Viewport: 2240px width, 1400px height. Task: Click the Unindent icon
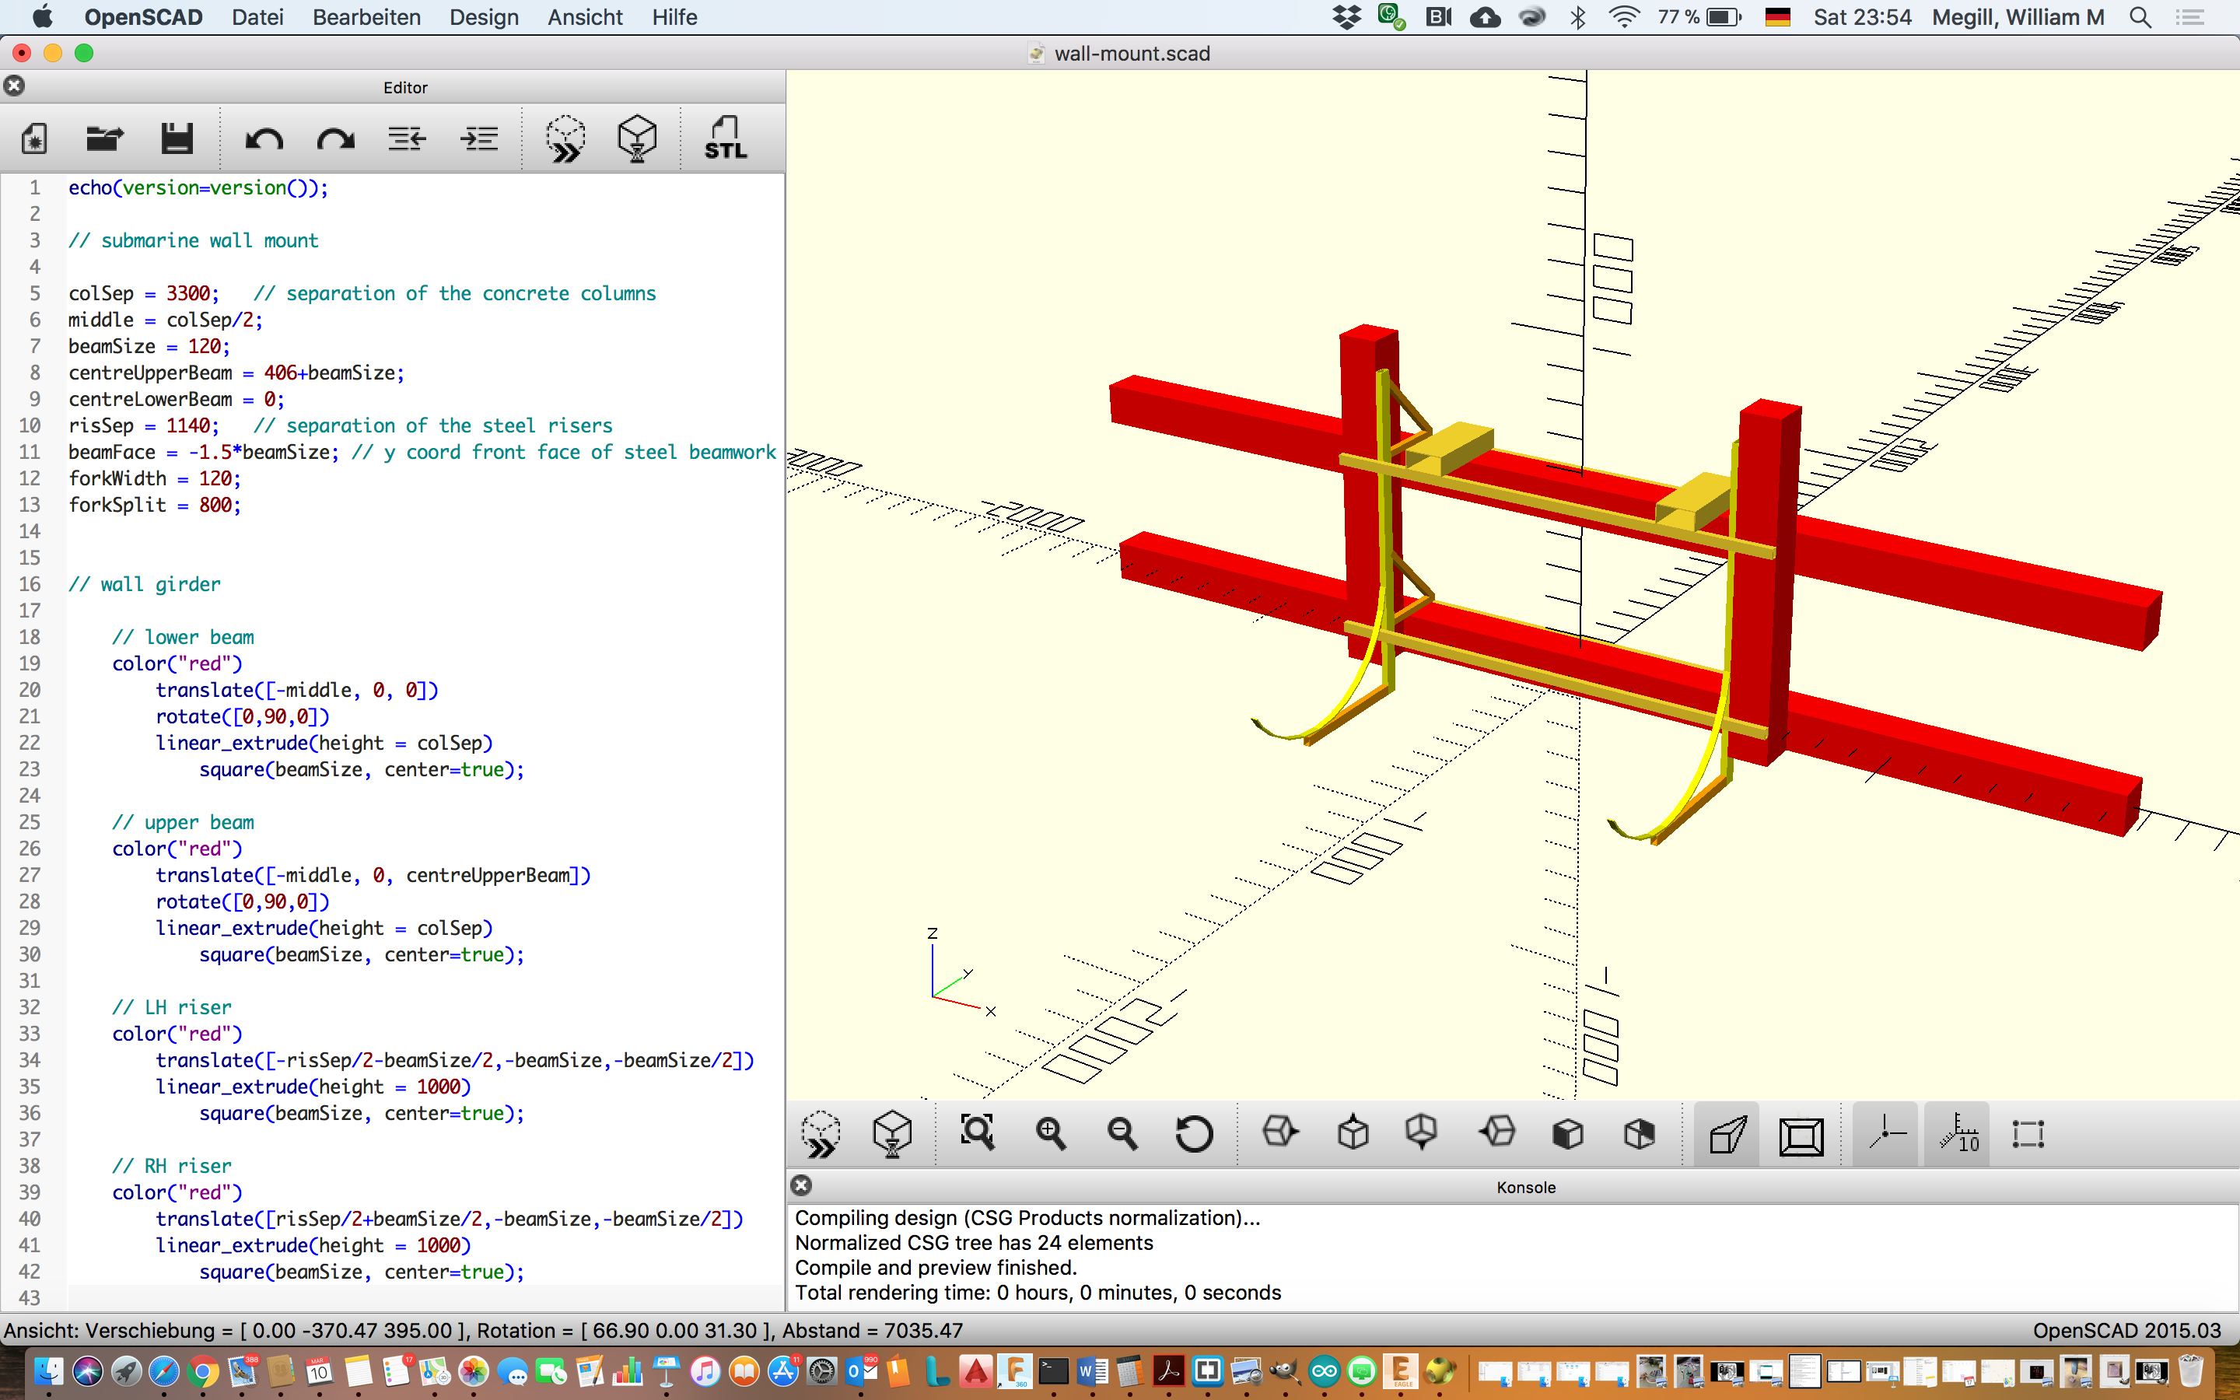coord(408,139)
